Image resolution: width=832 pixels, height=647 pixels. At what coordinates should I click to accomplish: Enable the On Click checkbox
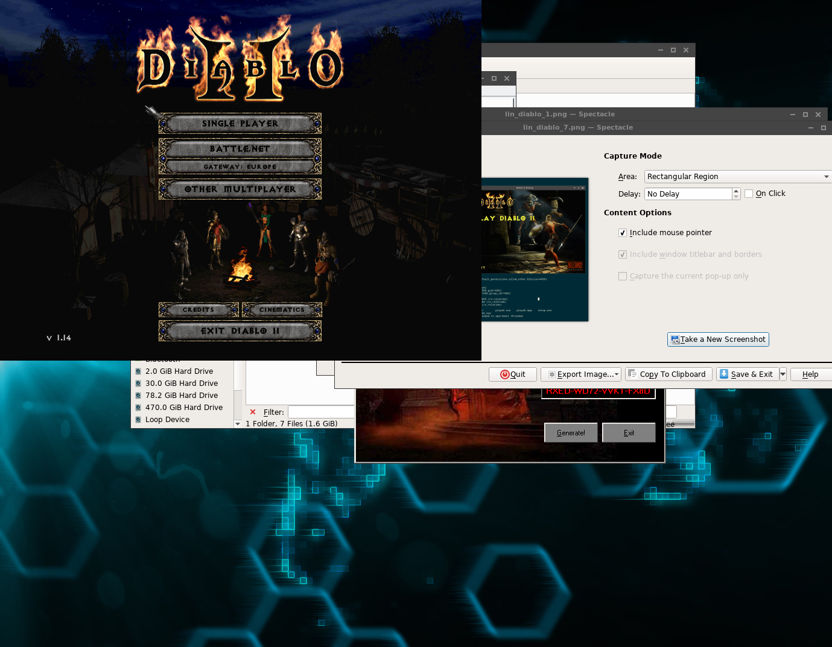pos(749,194)
